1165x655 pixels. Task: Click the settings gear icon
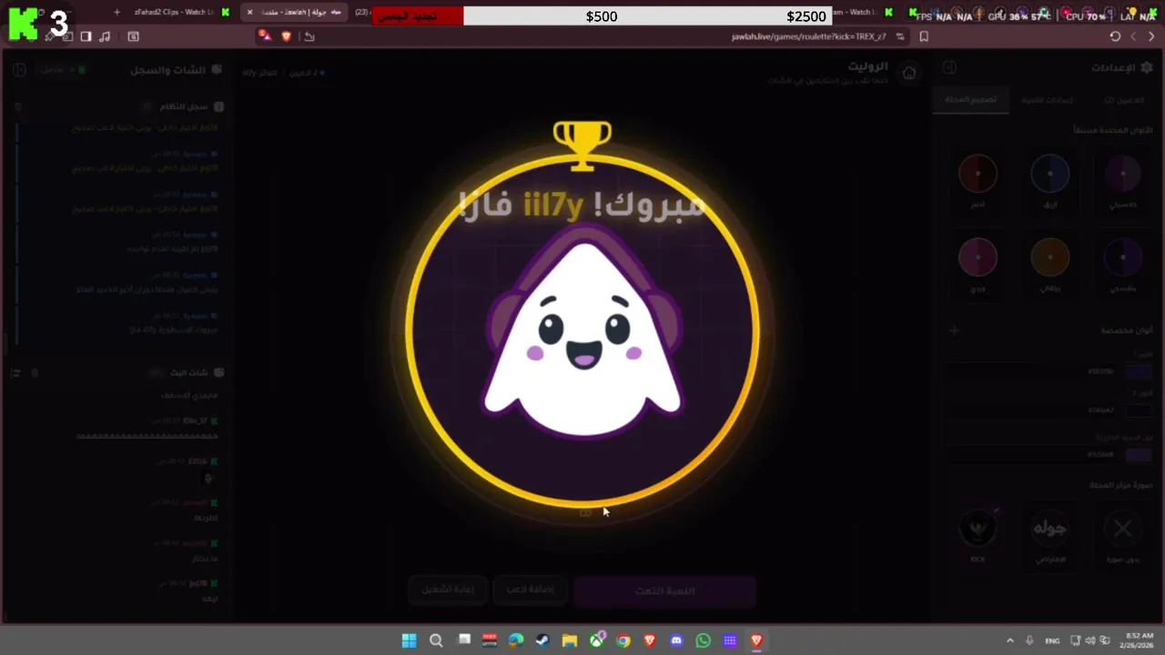tap(1146, 67)
